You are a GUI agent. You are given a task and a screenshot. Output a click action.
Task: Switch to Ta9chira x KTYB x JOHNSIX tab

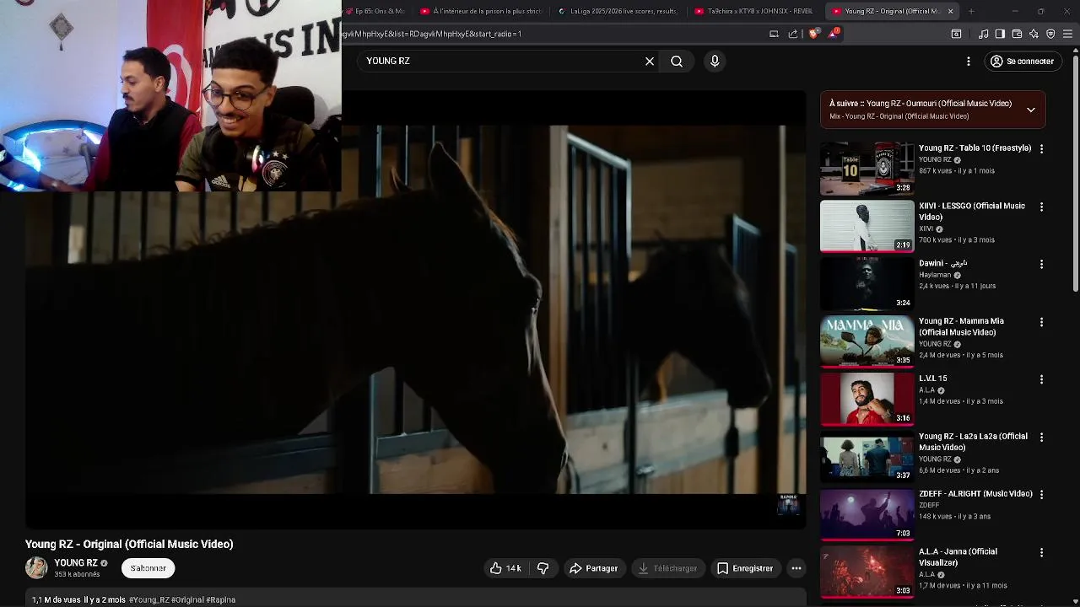point(753,11)
